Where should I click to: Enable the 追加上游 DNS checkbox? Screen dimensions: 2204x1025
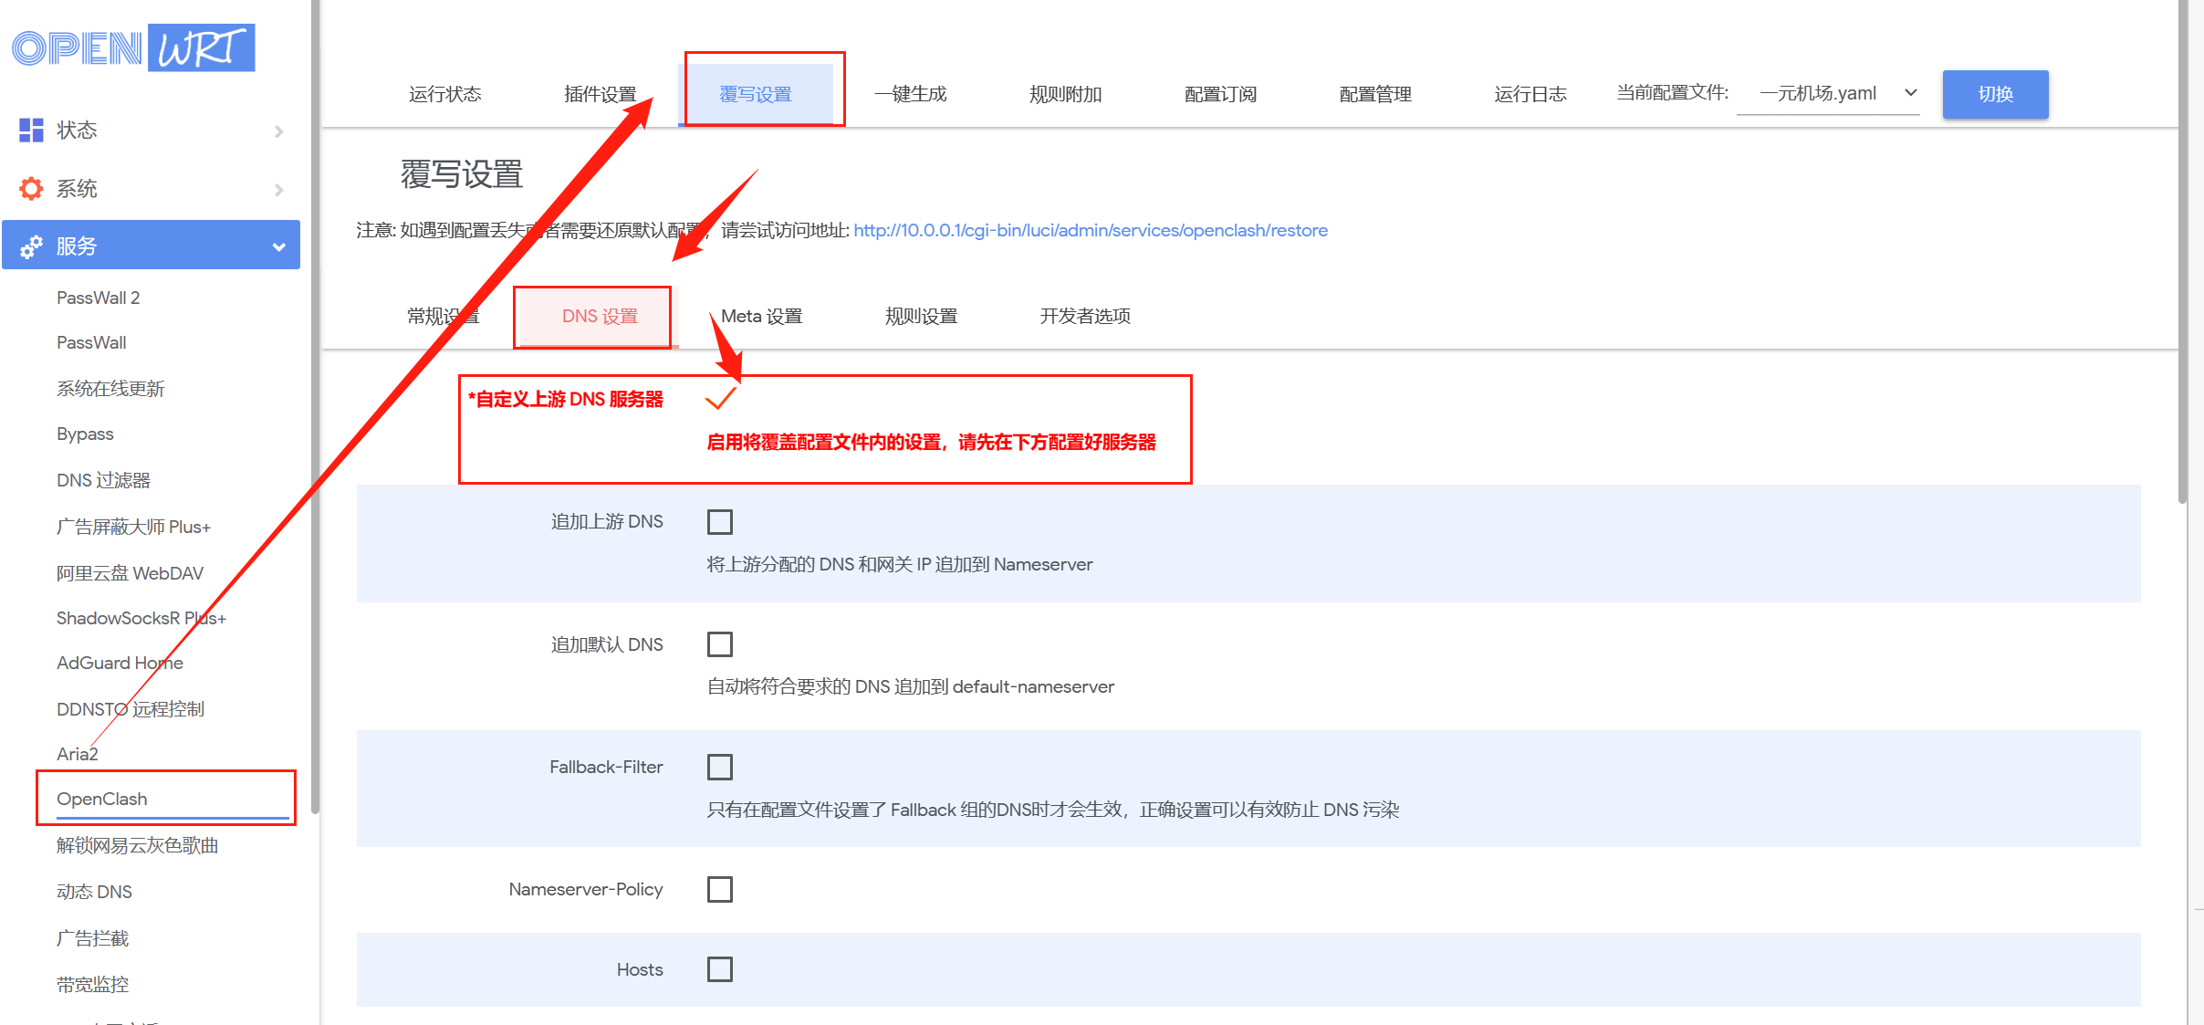pos(720,522)
